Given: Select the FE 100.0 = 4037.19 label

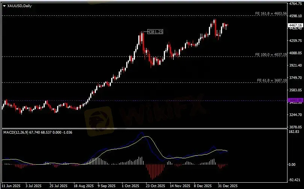Looking at the screenshot, I should pos(271,55).
